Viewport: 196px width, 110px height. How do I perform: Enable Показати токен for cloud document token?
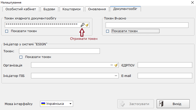[x=7, y=31]
